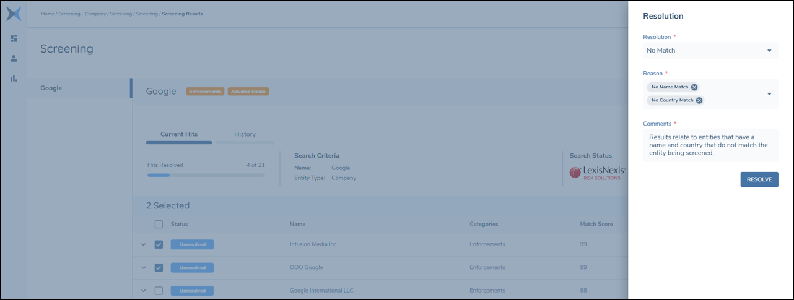Expand the Infusion Media Inc. row chevron
This screenshot has height=300, width=794.
pyautogui.click(x=144, y=244)
